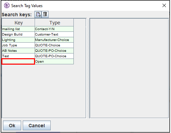Sort by the Type column header
The image size is (171, 133).
coord(54,23)
